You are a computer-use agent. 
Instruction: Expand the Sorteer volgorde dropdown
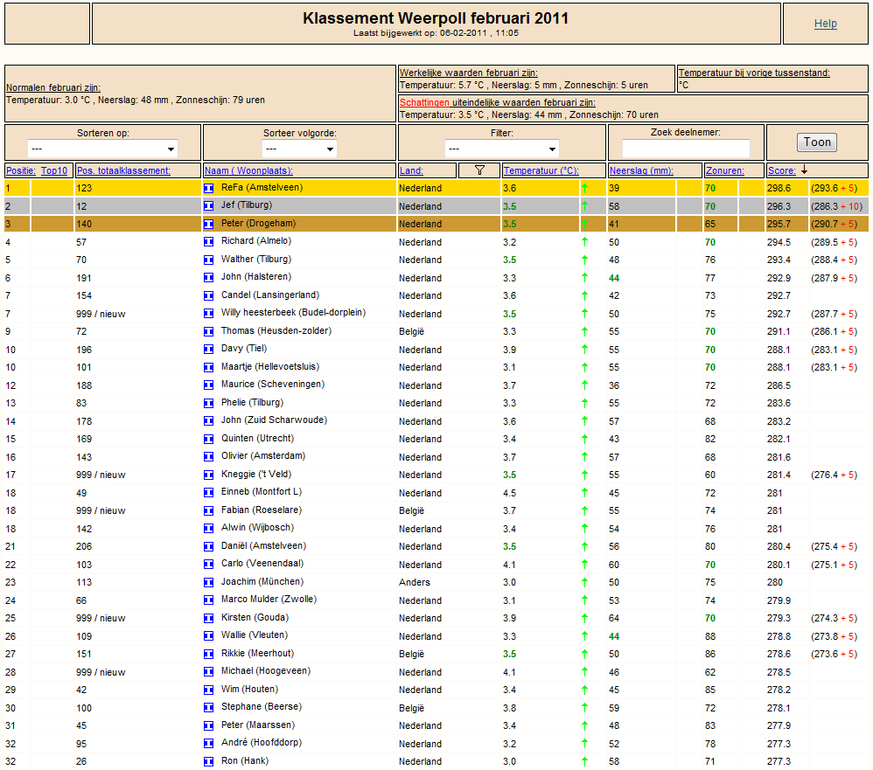click(x=299, y=149)
